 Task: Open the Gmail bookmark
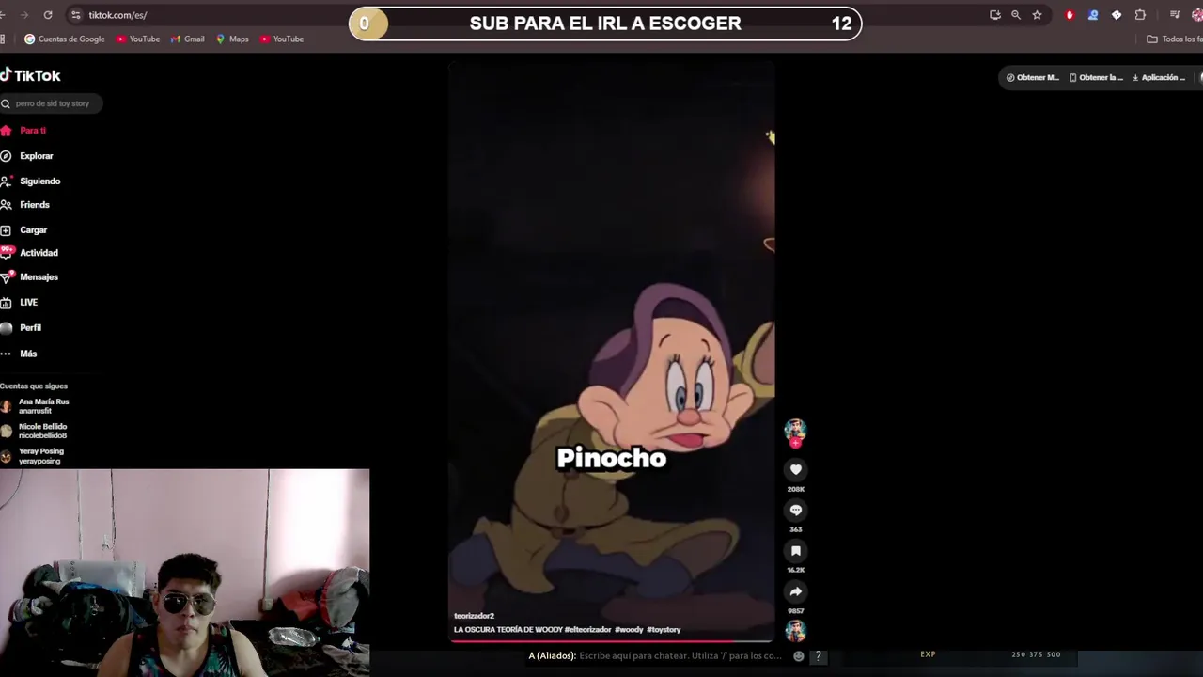[x=188, y=39]
